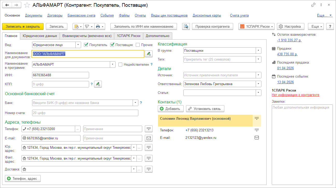Image resolution: width=336 pixels, height=188 pixels.
Task: Expand the Вид dropdown list
Action: [78, 45]
